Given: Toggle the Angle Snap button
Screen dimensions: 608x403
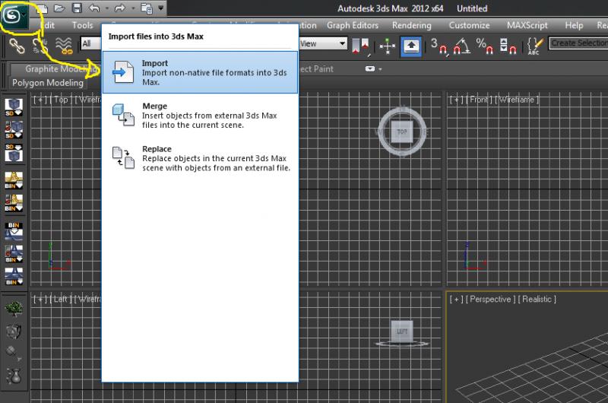Looking at the screenshot, I should tap(461, 45).
